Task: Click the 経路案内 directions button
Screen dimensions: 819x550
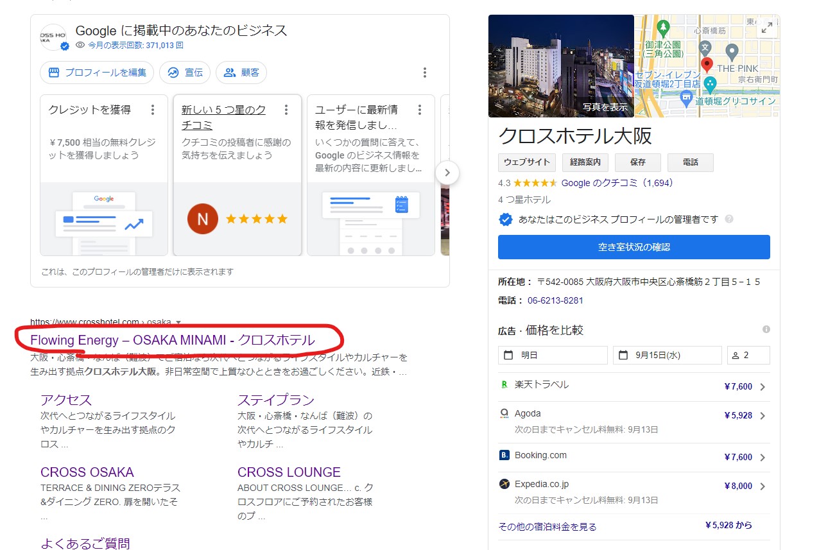Action: [585, 162]
